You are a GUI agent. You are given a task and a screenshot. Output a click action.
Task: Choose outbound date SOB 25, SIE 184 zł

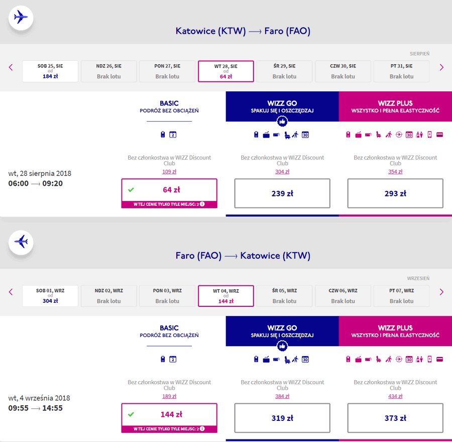pyautogui.click(x=50, y=71)
